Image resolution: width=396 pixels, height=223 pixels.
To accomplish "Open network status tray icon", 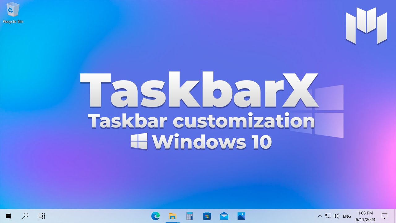I will (328, 216).
